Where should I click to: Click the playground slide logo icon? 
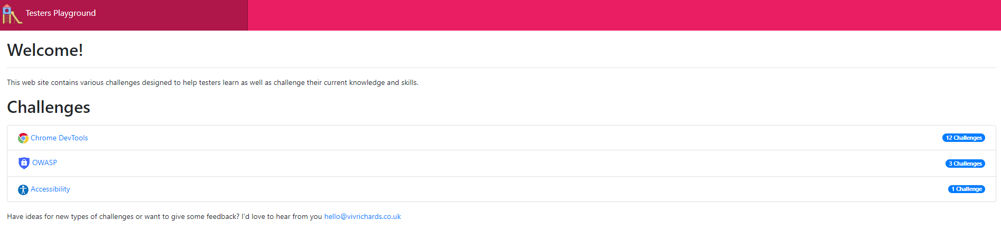tap(12, 14)
